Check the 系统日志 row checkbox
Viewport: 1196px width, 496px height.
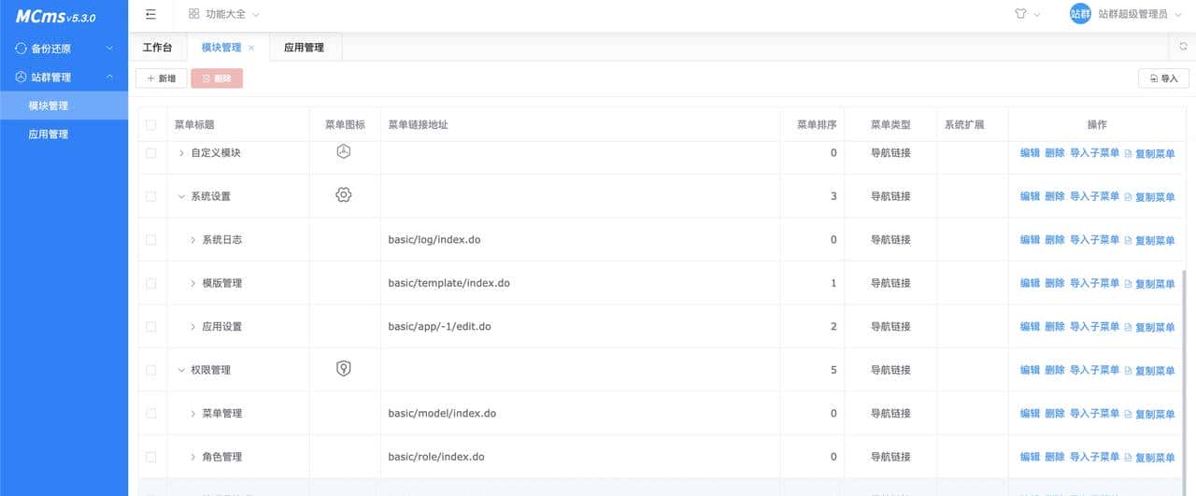tap(150, 239)
